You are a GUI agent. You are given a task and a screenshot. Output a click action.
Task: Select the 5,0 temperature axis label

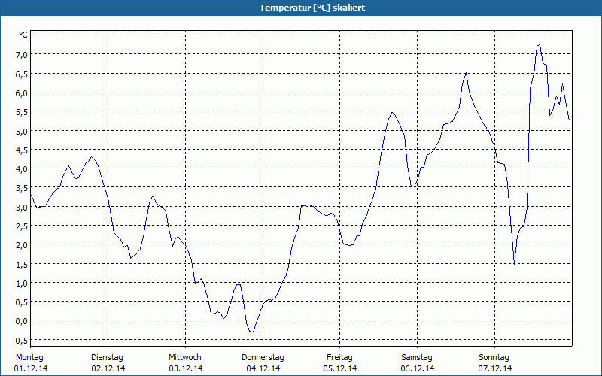(21, 131)
